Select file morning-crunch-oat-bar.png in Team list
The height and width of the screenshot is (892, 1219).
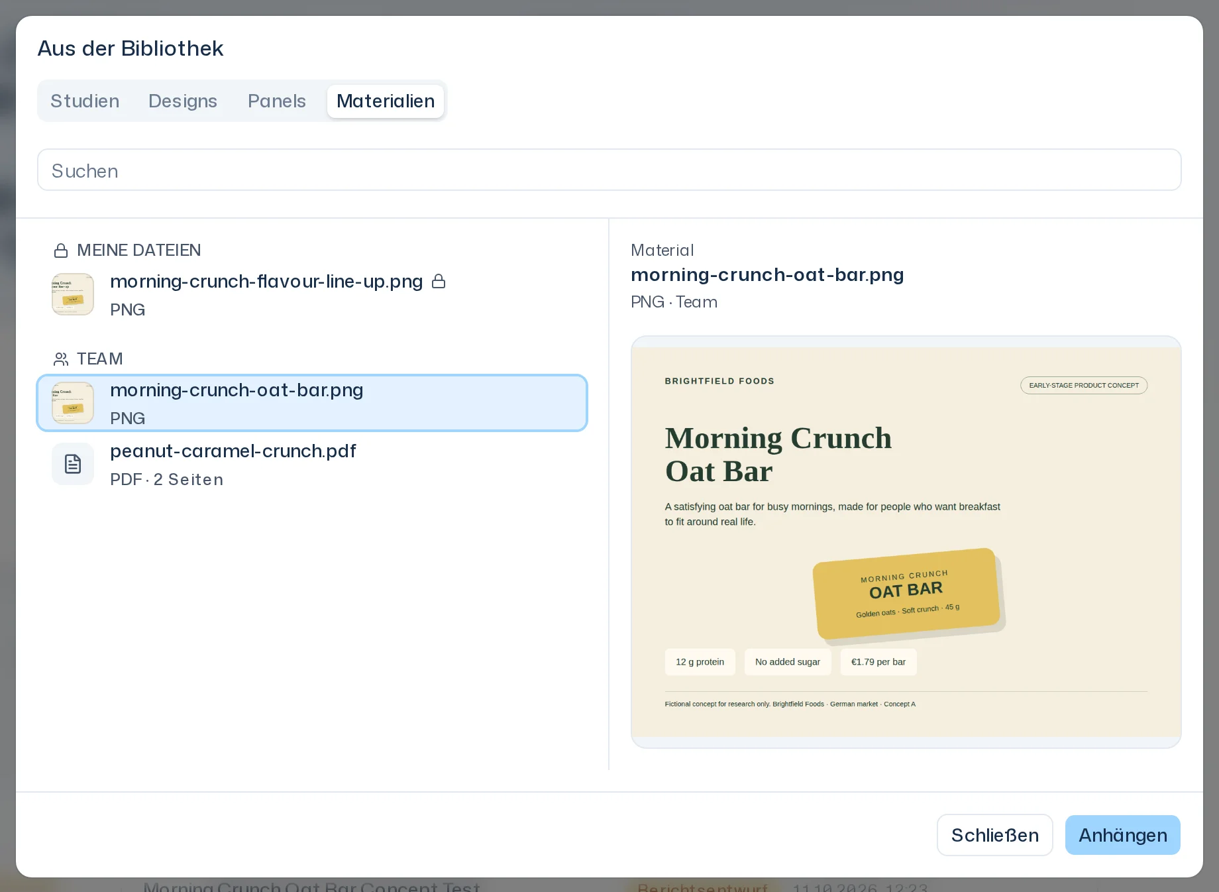click(x=312, y=403)
